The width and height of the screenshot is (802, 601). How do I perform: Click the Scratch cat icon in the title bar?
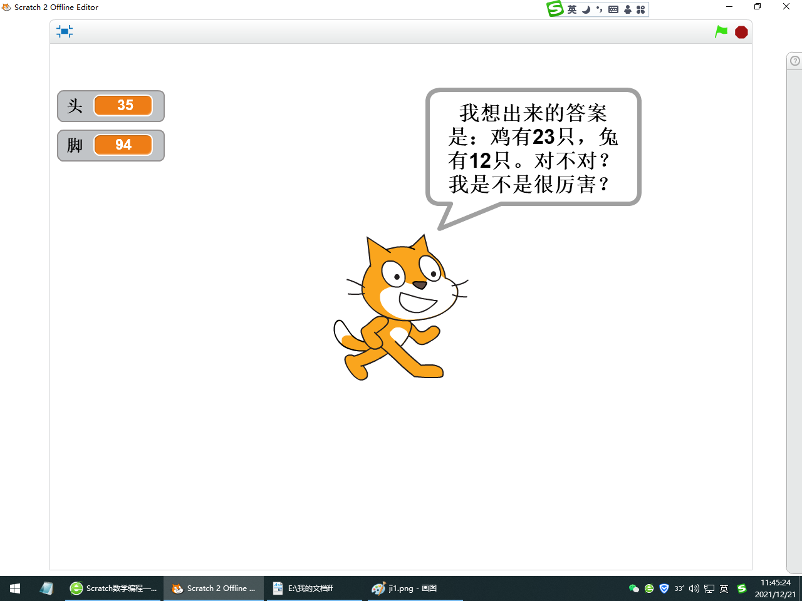(x=6, y=7)
